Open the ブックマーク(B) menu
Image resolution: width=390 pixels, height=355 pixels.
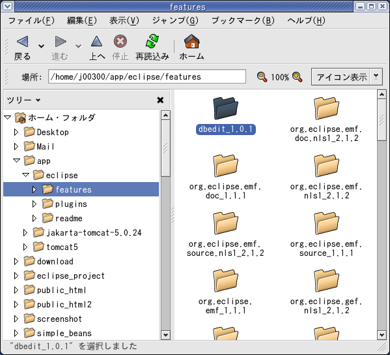[243, 20]
